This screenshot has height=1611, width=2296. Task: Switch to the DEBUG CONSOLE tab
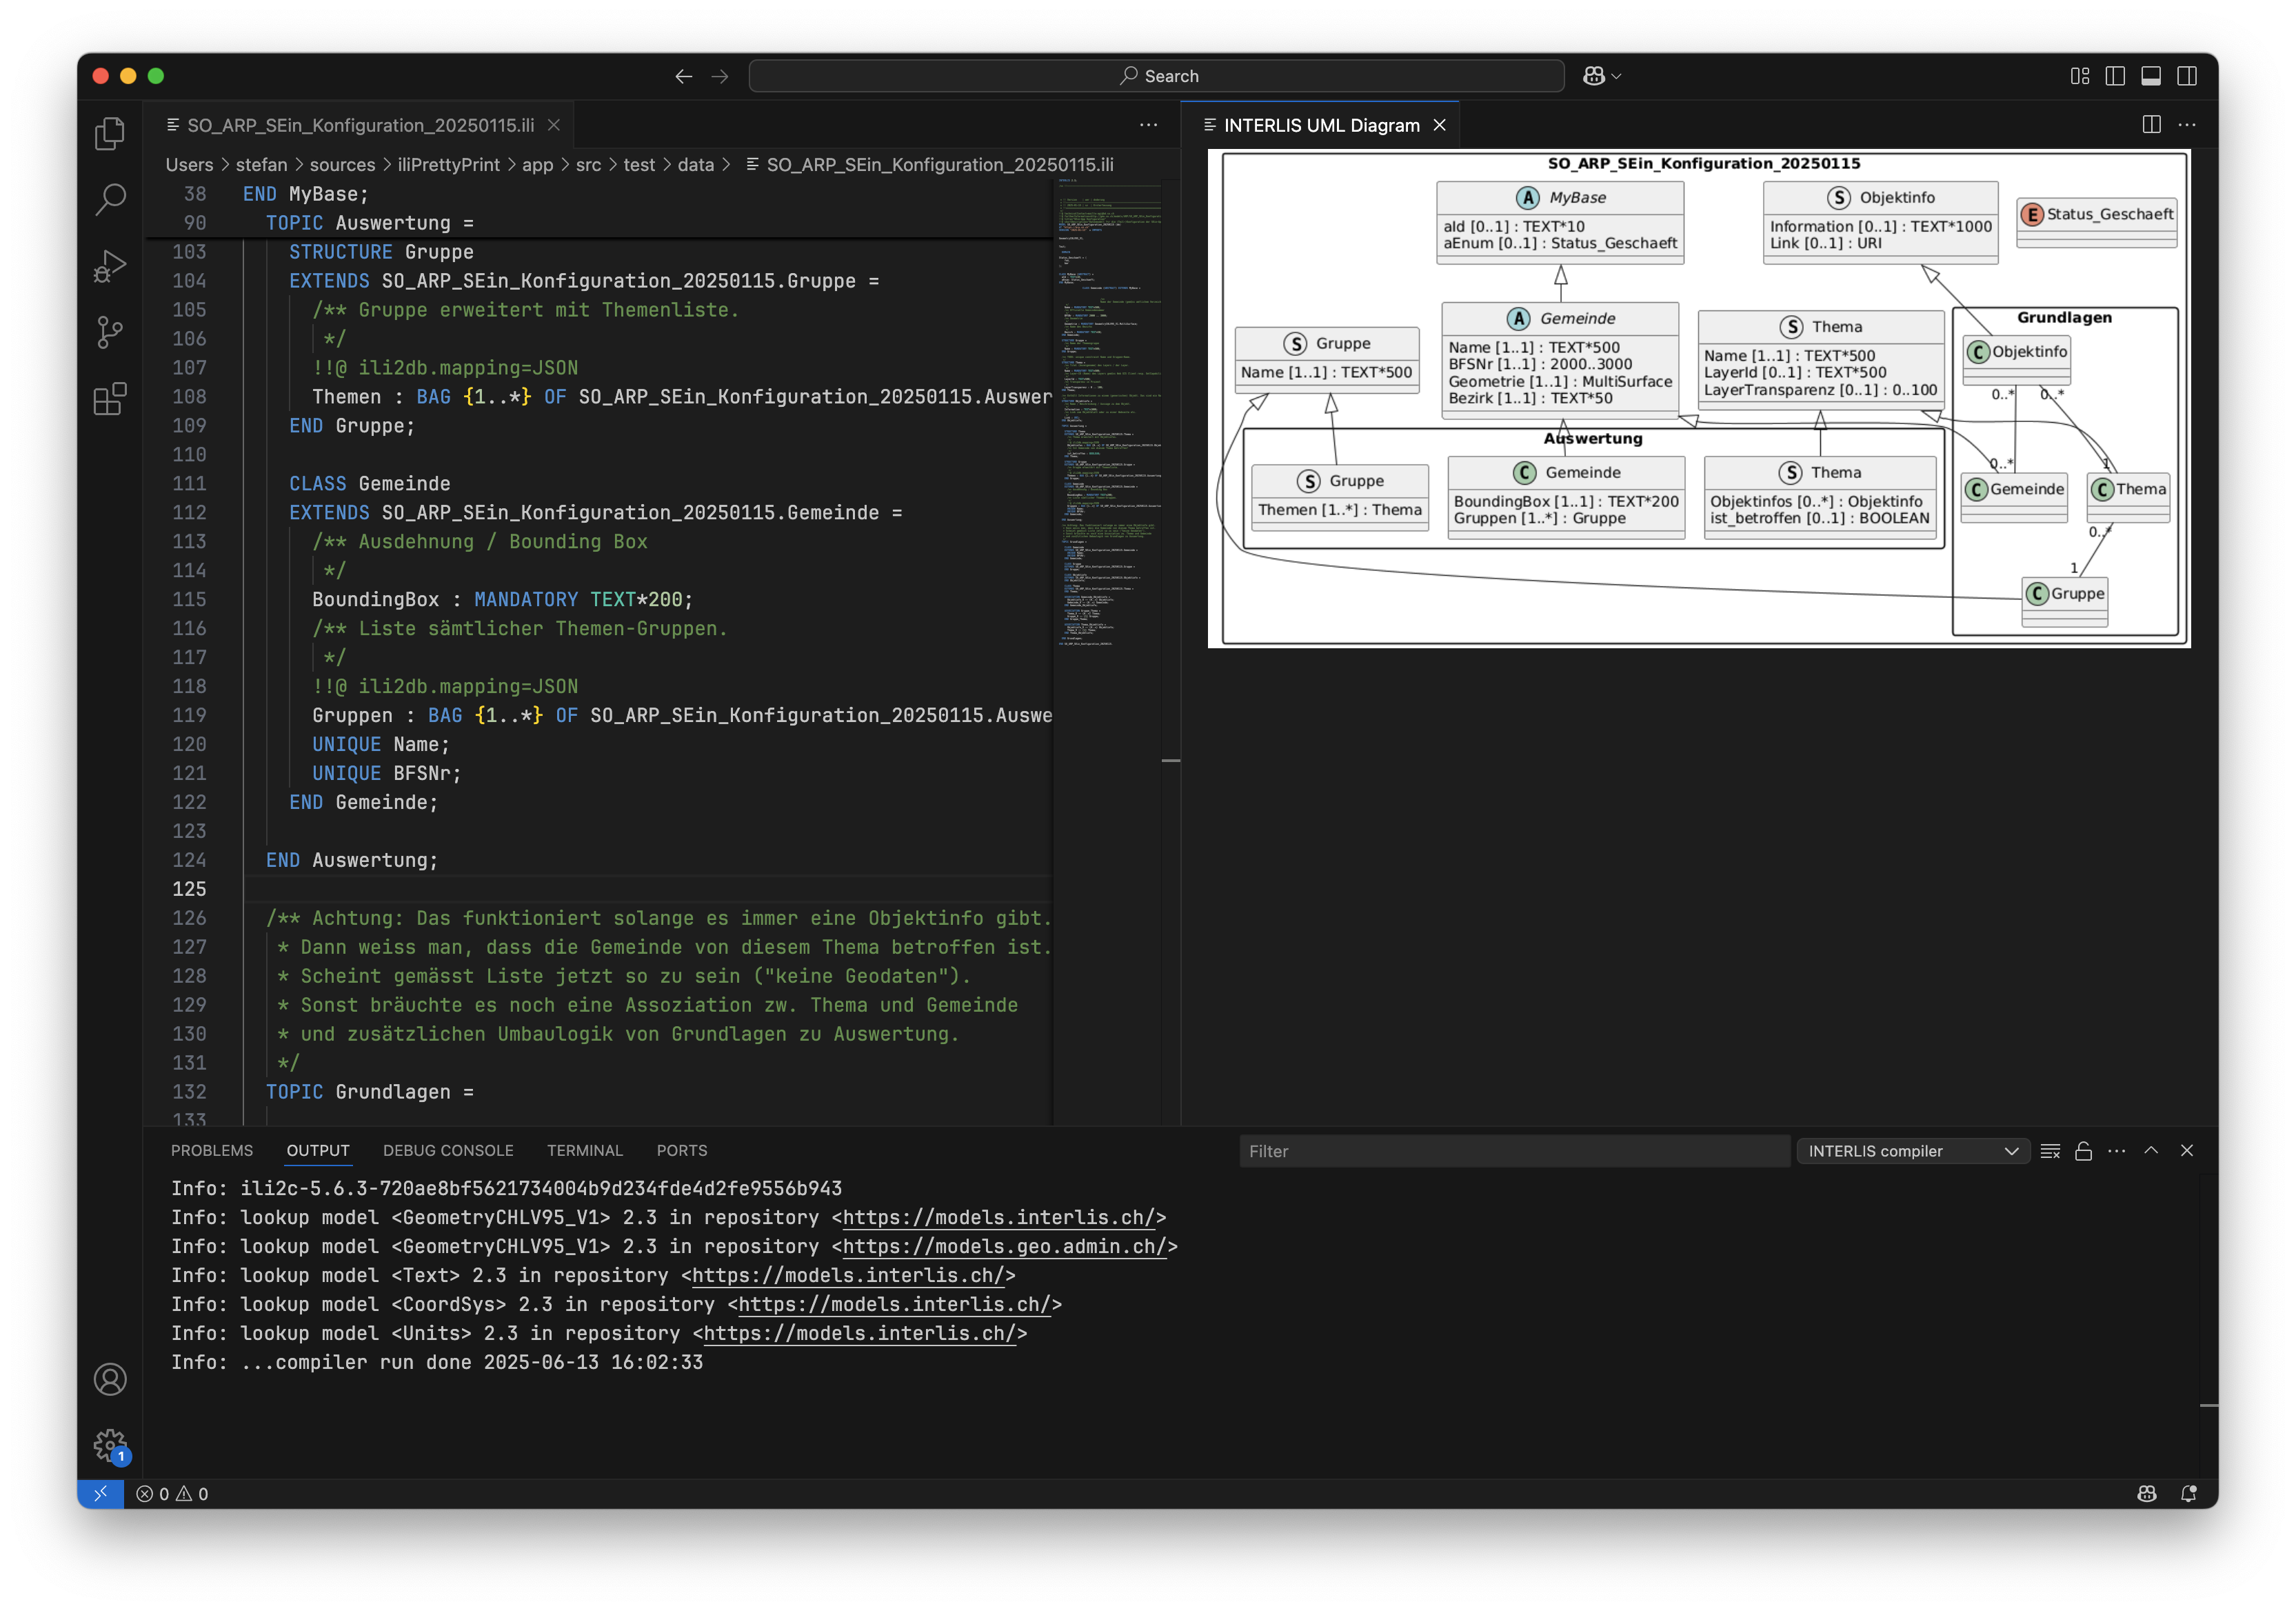[x=448, y=1151]
